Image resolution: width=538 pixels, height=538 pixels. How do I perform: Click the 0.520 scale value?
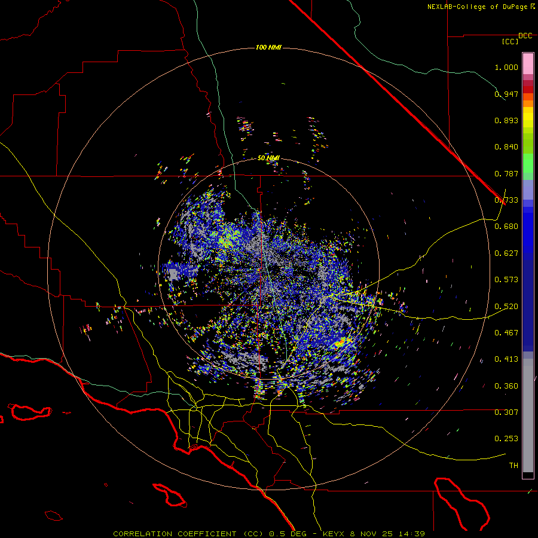[x=506, y=307]
